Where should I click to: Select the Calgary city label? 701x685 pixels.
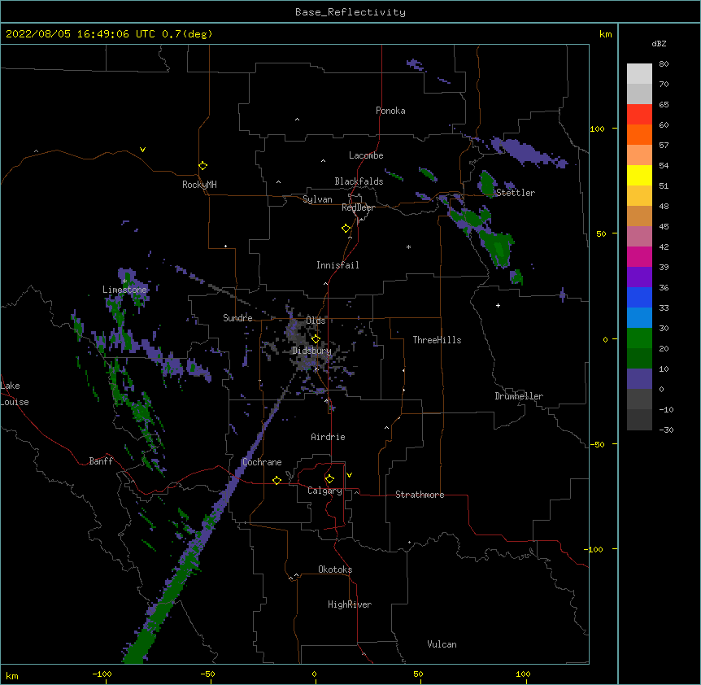[x=325, y=491]
